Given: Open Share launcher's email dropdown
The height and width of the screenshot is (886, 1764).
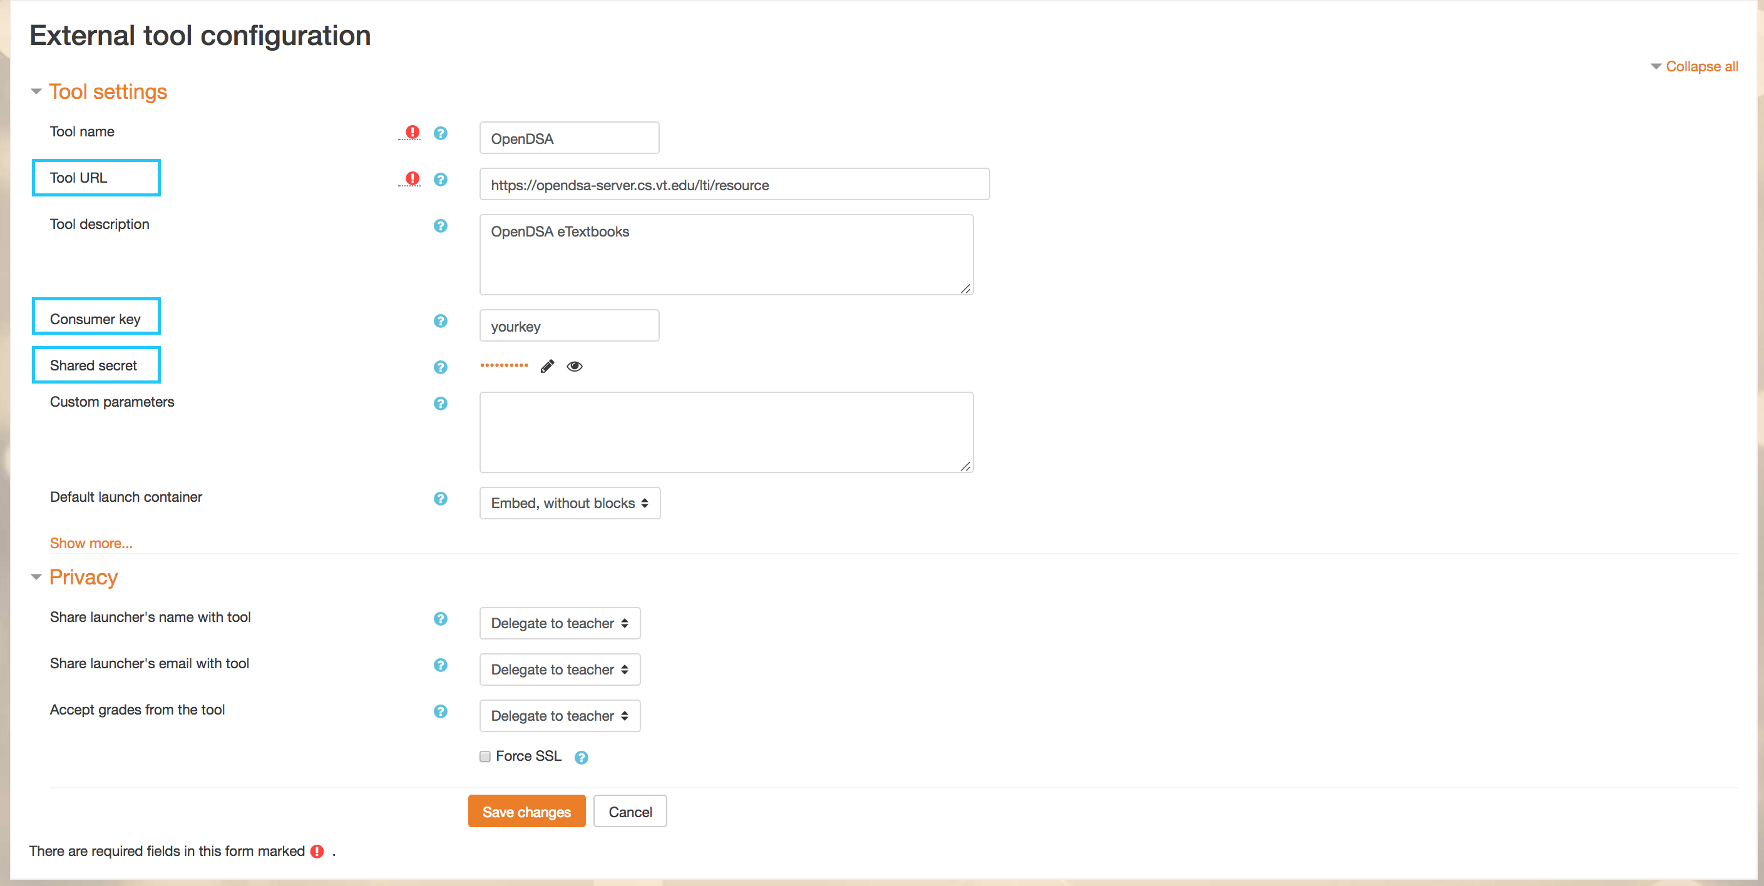Looking at the screenshot, I should coord(560,670).
